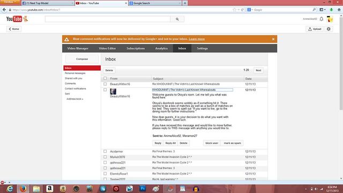
Task: Click the Compose button
Action: pyautogui.click(x=82, y=59)
